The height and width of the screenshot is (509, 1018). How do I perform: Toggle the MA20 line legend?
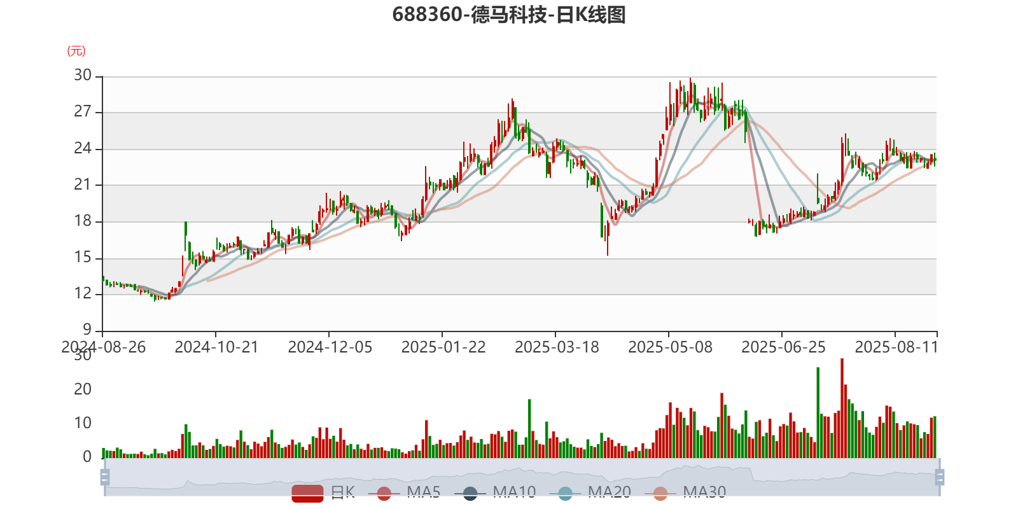(x=590, y=492)
